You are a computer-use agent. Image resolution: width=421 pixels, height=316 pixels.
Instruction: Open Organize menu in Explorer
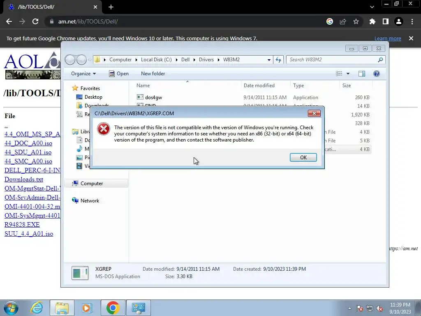point(83,74)
